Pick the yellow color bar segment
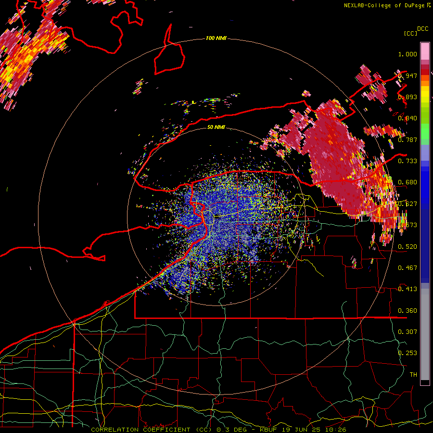Image resolution: width=433 pixels, height=433 pixels. tap(425, 94)
